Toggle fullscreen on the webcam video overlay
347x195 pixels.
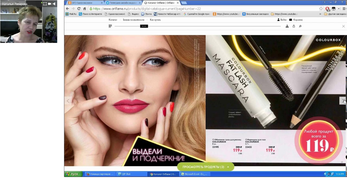pyautogui.click(x=45, y=4)
